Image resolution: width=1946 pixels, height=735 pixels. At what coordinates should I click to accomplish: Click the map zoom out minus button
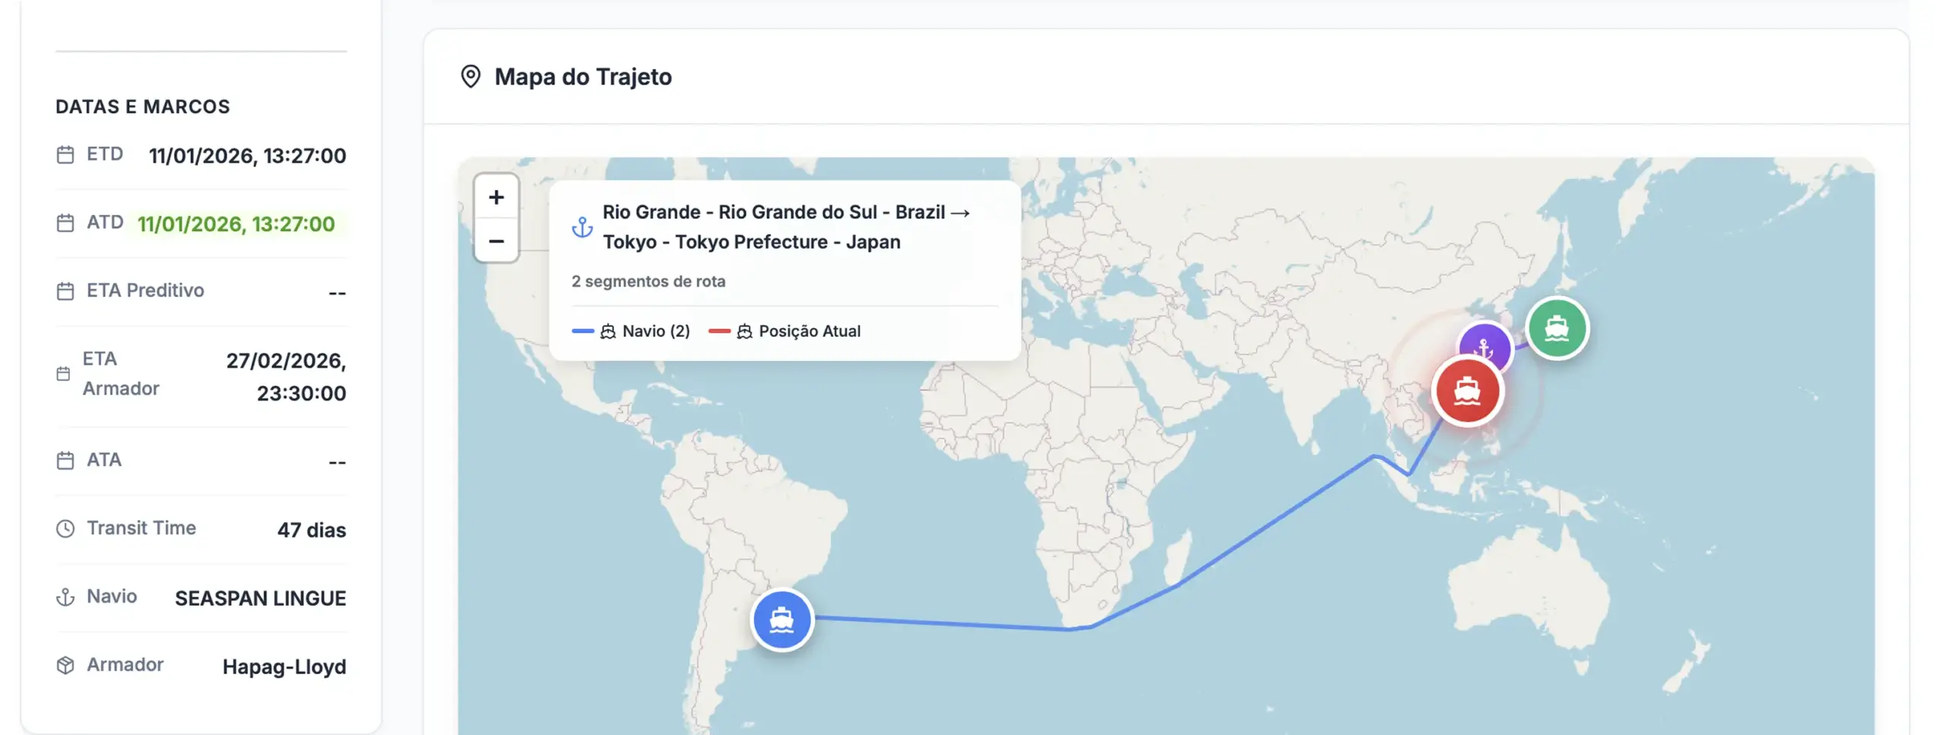(x=496, y=241)
